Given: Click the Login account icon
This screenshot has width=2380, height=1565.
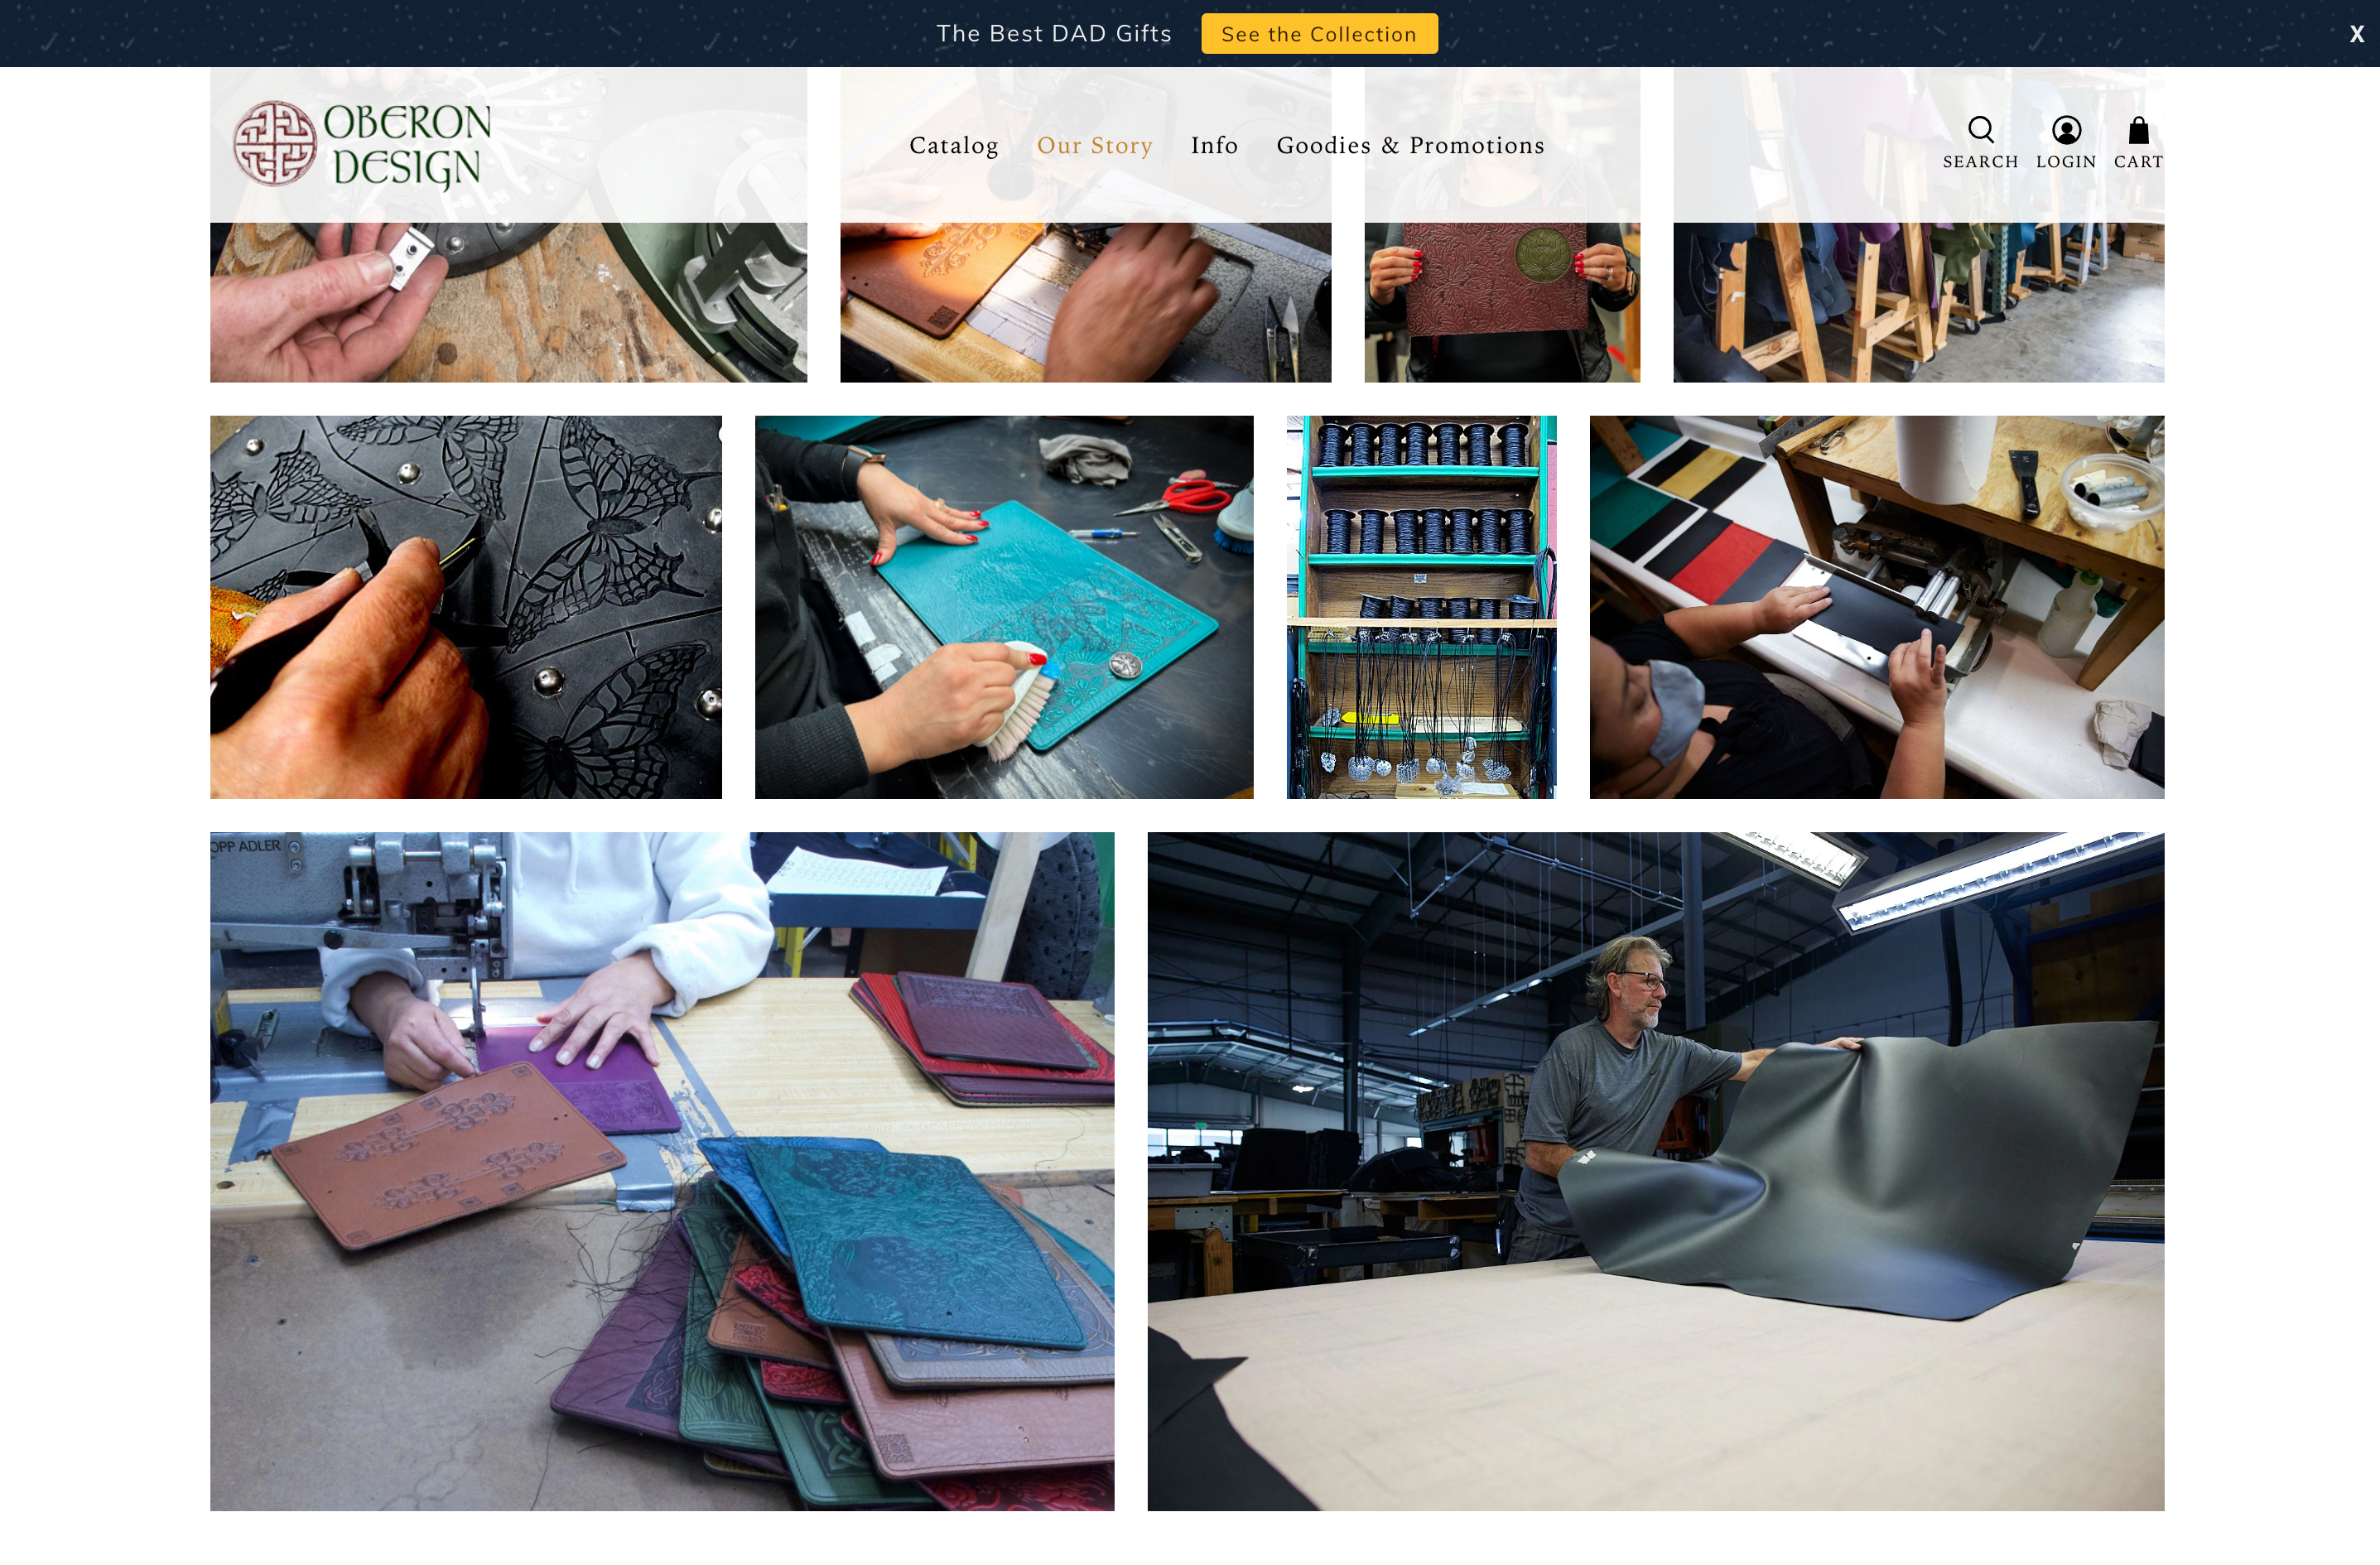Looking at the screenshot, I should point(2066,130).
